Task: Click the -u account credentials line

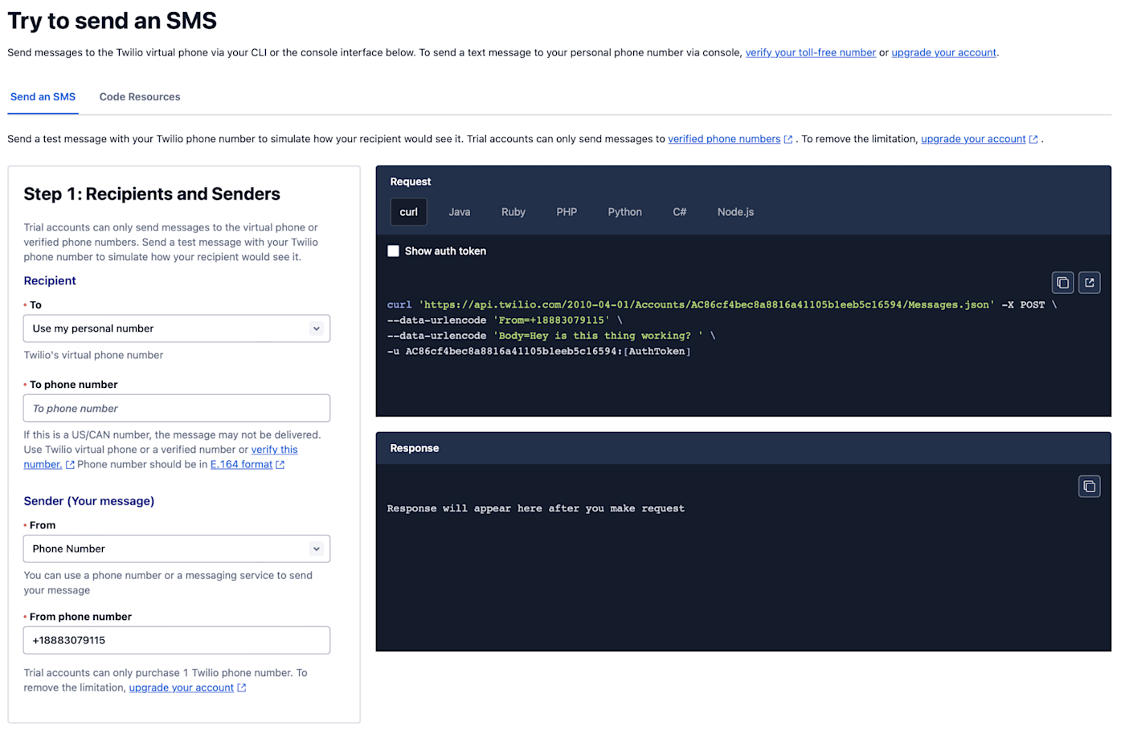Action: click(539, 352)
